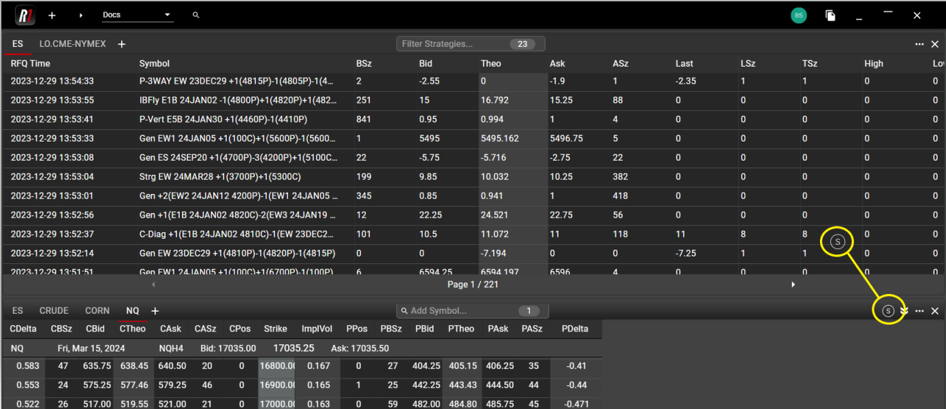
Task: Click the circled S icon in the options panel header
Action: coord(888,311)
